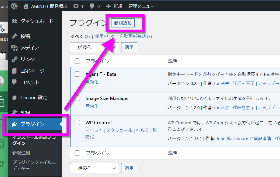Image resolution: width=280 pixels, height=177 pixels.
Task: Open プラグインファイルエディター submenu item
Action: [34, 165]
